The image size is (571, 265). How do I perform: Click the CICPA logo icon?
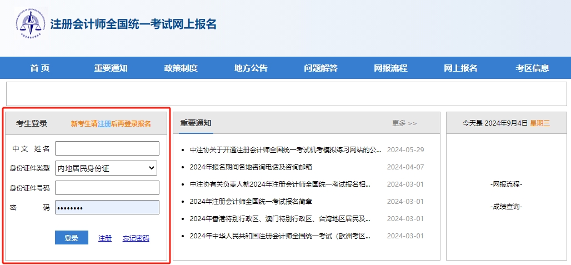click(31, 24)
